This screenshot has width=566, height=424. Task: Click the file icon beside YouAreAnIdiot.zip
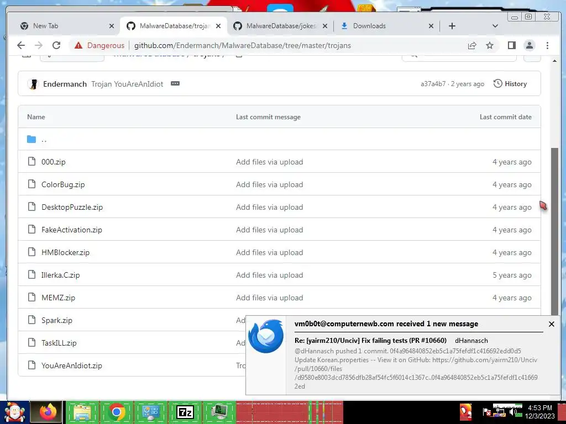coord(32,365)
